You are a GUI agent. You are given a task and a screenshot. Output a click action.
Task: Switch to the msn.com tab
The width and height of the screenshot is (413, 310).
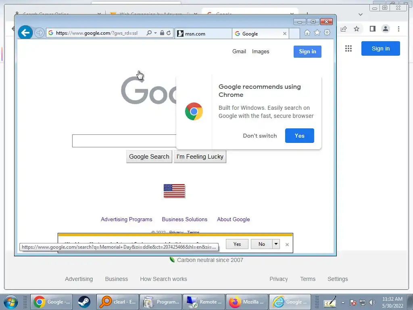click(x=203, y=34)
